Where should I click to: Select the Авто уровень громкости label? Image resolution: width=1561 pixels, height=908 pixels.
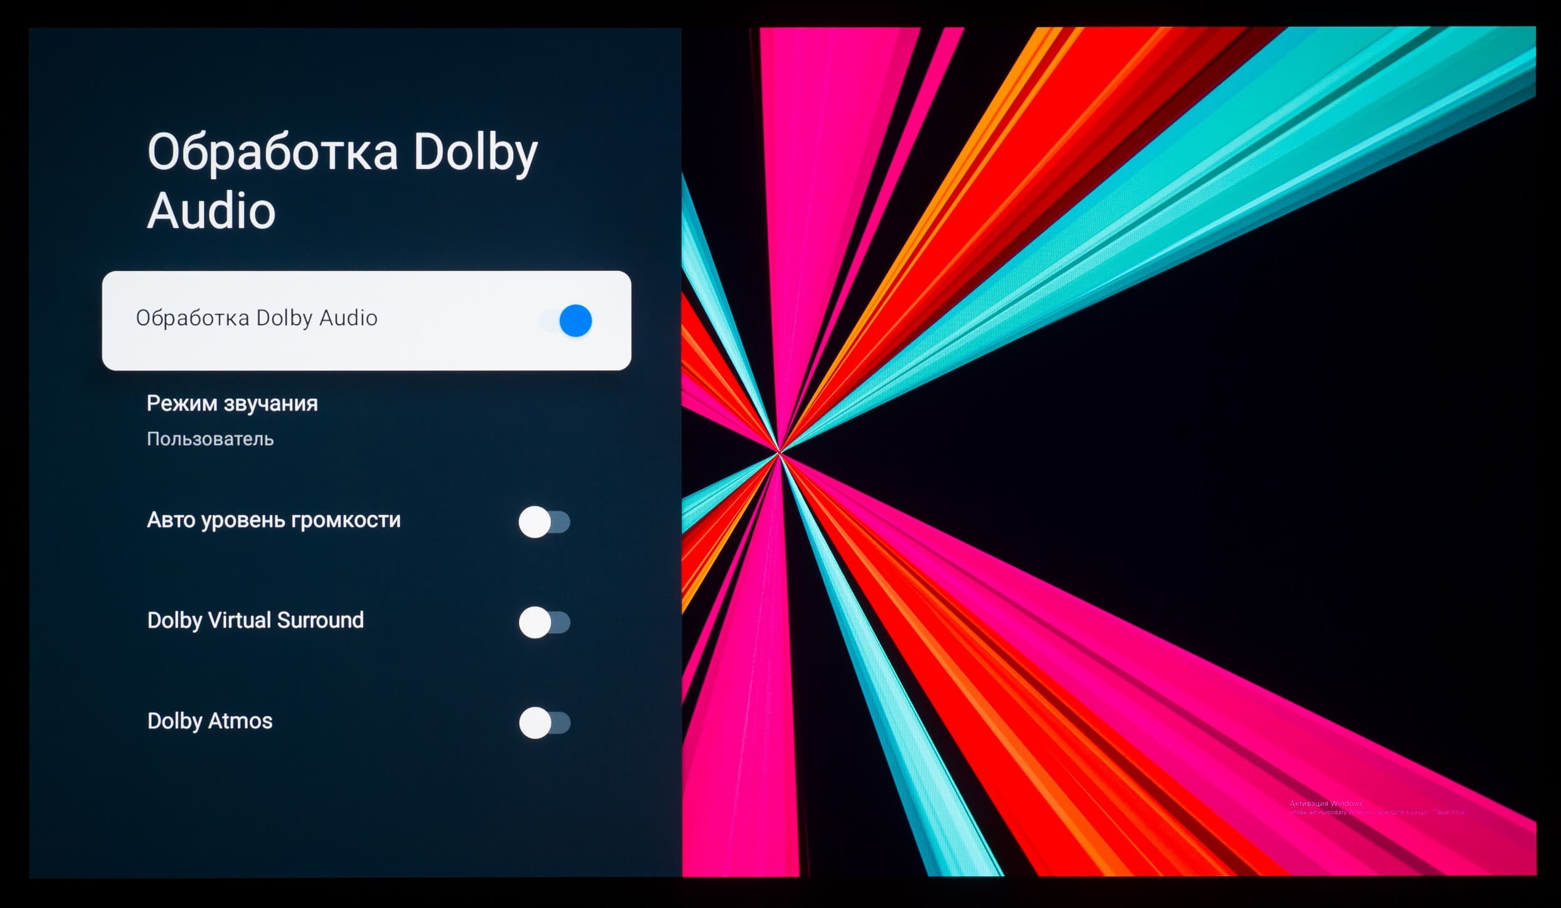tap(273, 520)
